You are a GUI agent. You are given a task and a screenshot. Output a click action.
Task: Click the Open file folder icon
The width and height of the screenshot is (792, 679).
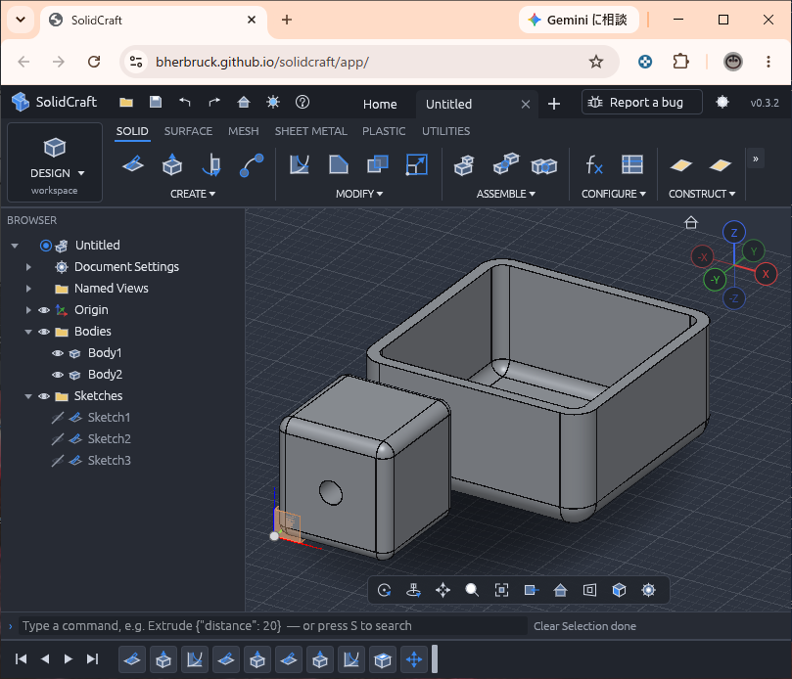click(x=126, y=103)
